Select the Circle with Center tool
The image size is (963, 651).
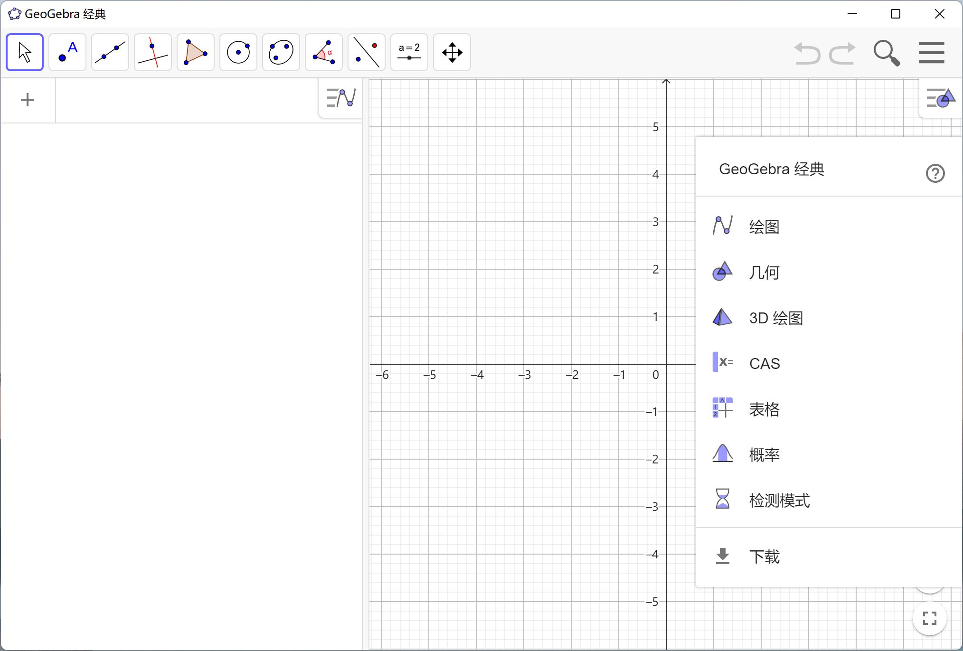[238, 52]
